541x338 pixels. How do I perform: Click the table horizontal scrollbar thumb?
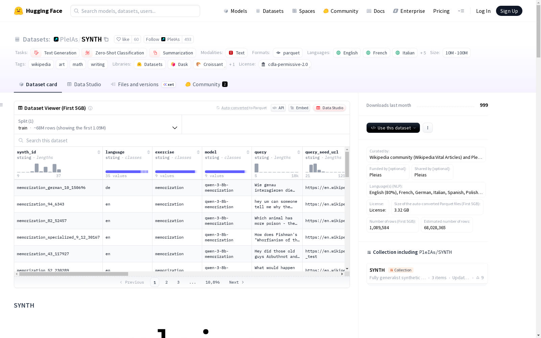pos(74,274)
